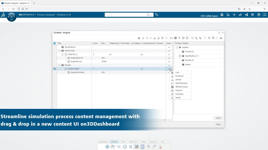Switch to the Data Tools tab

(133, 142)
